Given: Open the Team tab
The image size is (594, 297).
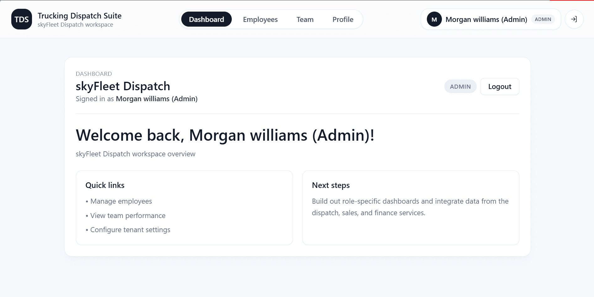Looking at the screenshot, I should pyautogui.click(x=305, y=19).
